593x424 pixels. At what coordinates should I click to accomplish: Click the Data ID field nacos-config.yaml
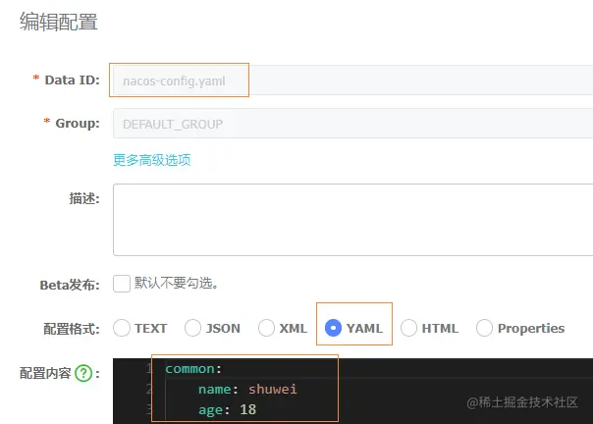[352, 80]
